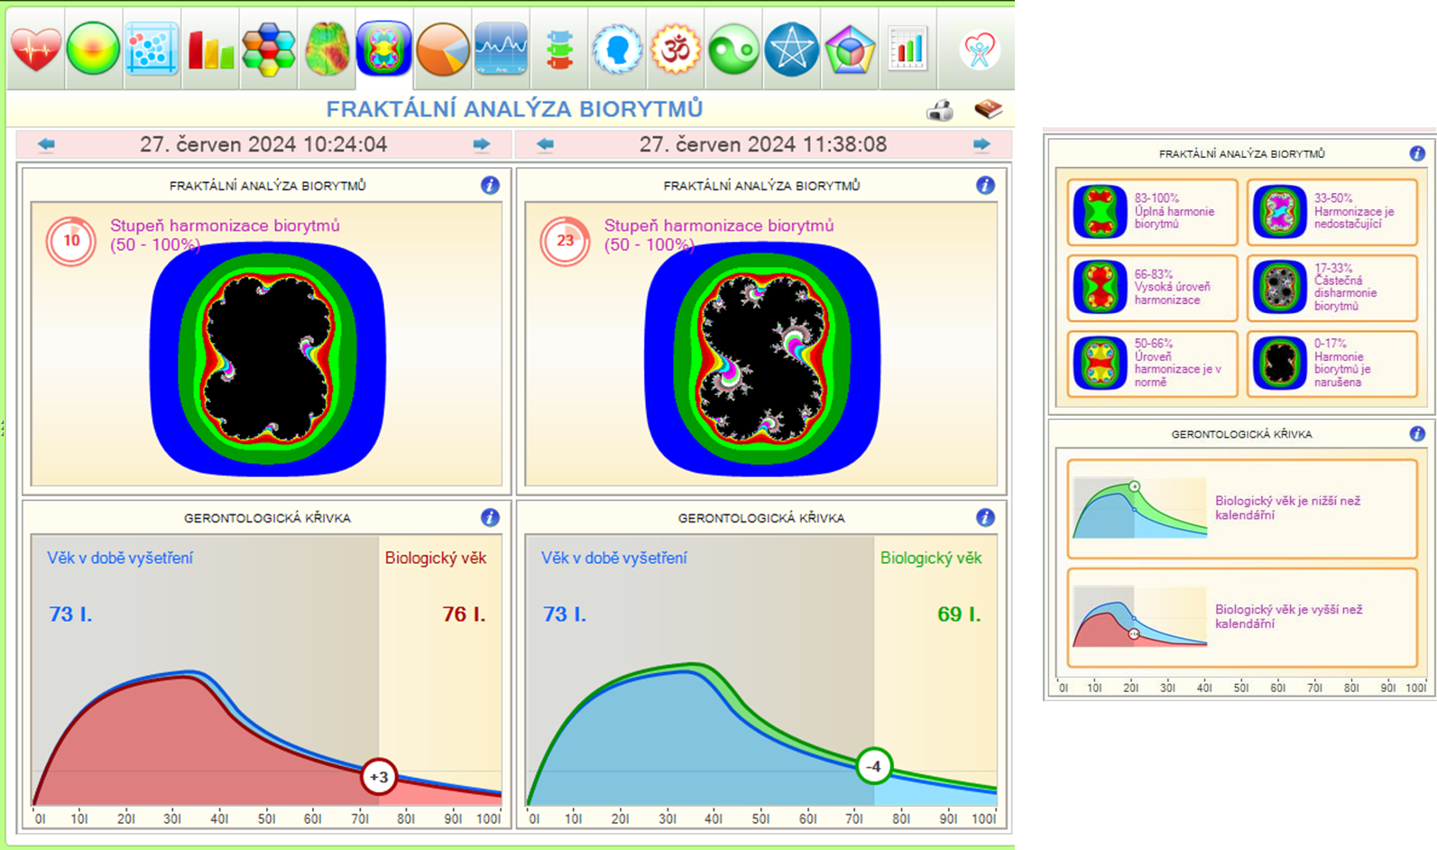Open the Om symbol toolbar icon
This screenshot has height=850, width=1437.
click(x=676, y=49)
